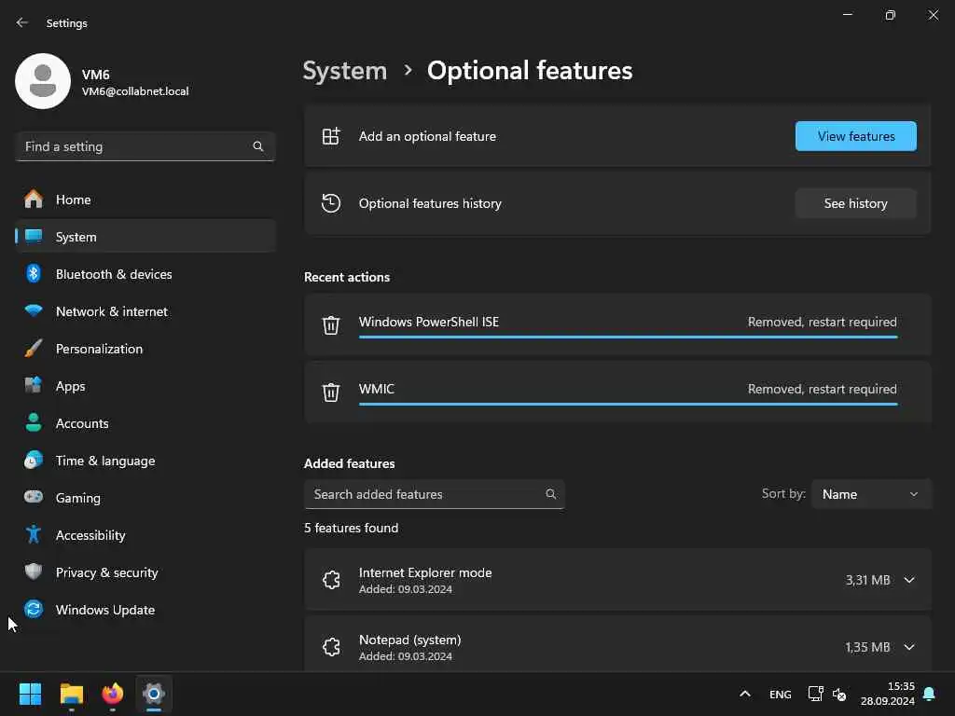Click the Add an optional feature icon
955x716 pixels.
331,136
